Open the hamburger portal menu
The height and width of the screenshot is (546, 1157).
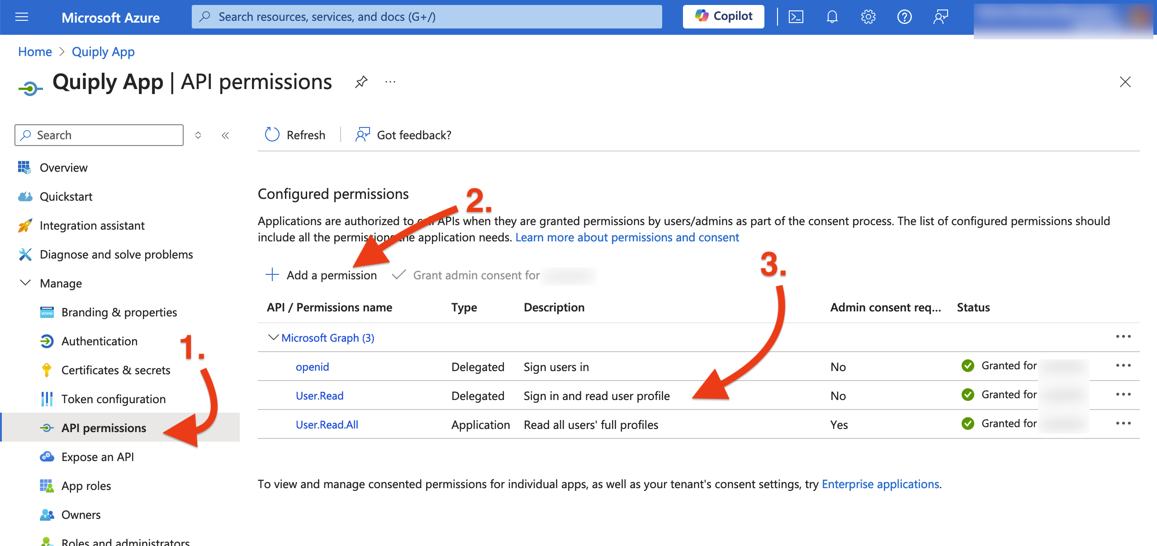pos(22,17)
